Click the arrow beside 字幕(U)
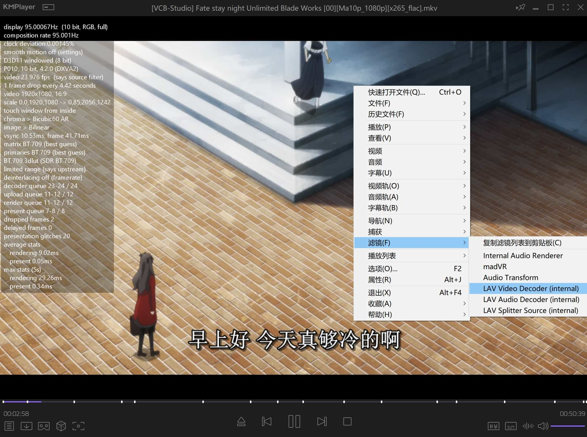This screenshot has width=587, height=437. click(464, 173)
